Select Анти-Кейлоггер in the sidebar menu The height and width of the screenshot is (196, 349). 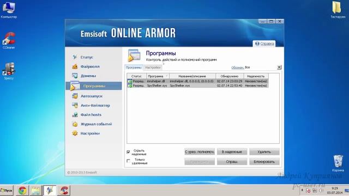click(95, 105)
